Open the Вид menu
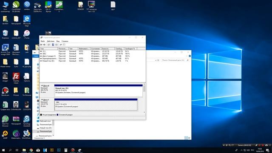 pos(58,41)
